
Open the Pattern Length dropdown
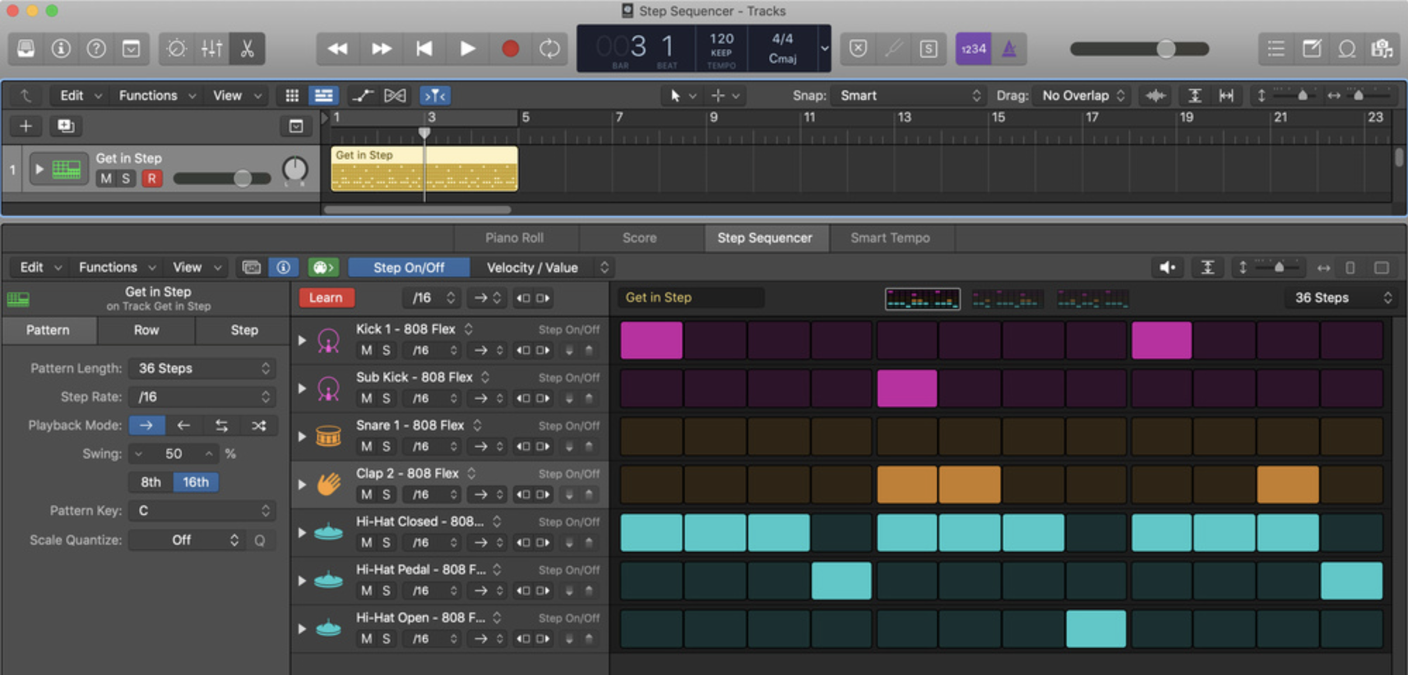coord(202,368)
